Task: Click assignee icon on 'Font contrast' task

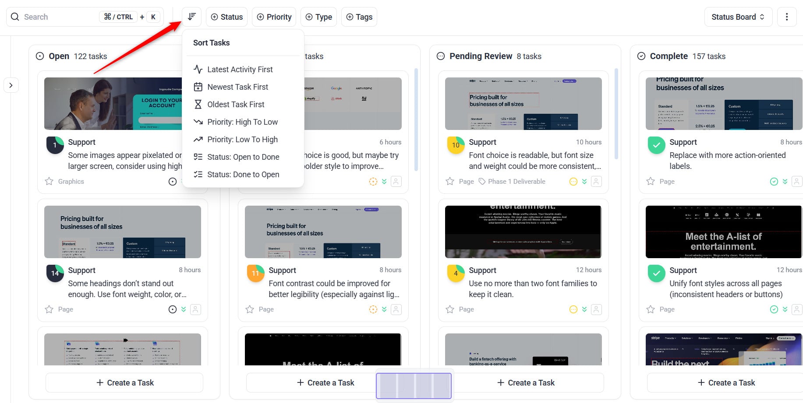Action: coord(396,309)
